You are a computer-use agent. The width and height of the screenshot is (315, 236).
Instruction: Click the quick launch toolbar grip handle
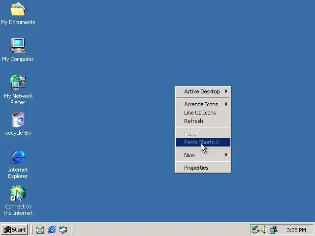(x=31, y=230)
